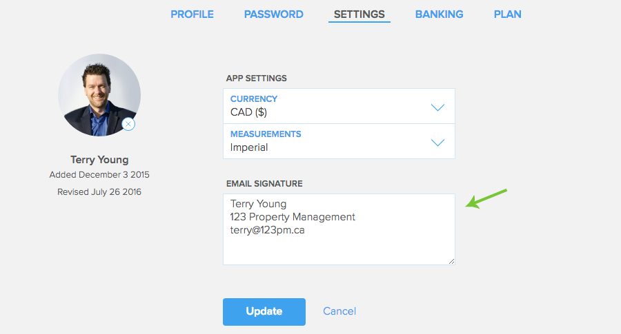Click the Terry Young name heading
This screenshot has height=334, width=621.
pos(99,160)
